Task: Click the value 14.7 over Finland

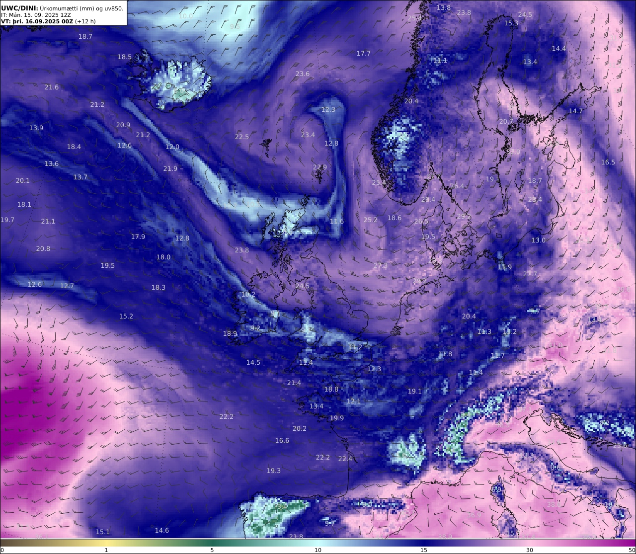Action: (576, 111)
